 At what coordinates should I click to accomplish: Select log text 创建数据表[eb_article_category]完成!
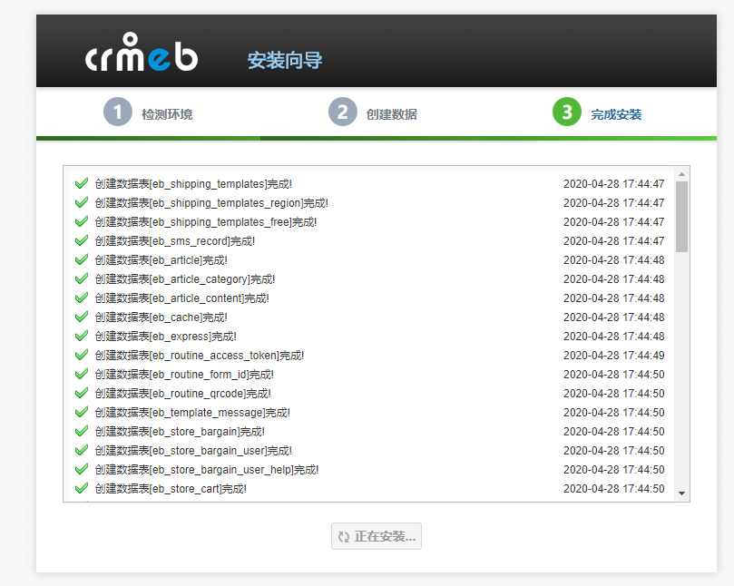[x=185, y=279]
